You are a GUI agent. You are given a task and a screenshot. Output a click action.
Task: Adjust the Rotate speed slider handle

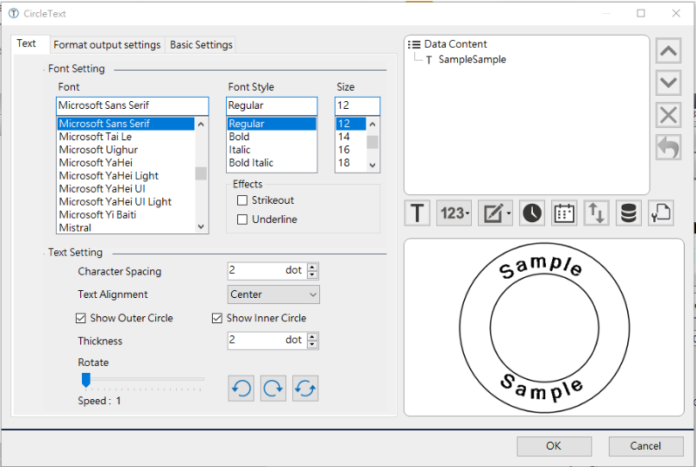(x=86, y=380)
